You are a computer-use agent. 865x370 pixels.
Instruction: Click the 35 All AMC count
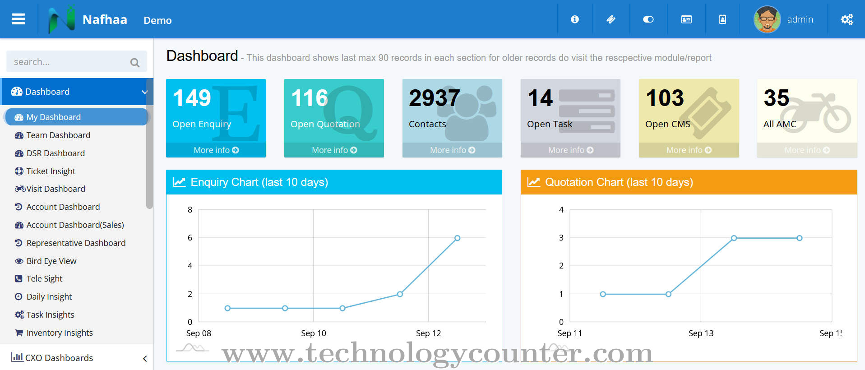click(x=777, y=98)
